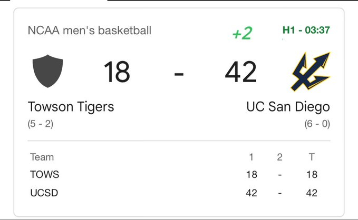This screenshot has height=220, width=358.
Task: Click the NCAA men's basketball header
Action: click(x=89, y=31)
